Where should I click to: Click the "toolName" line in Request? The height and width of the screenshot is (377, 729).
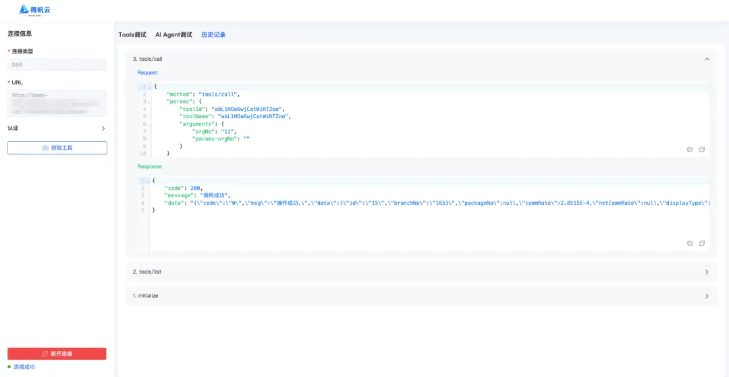click(235, 116)
